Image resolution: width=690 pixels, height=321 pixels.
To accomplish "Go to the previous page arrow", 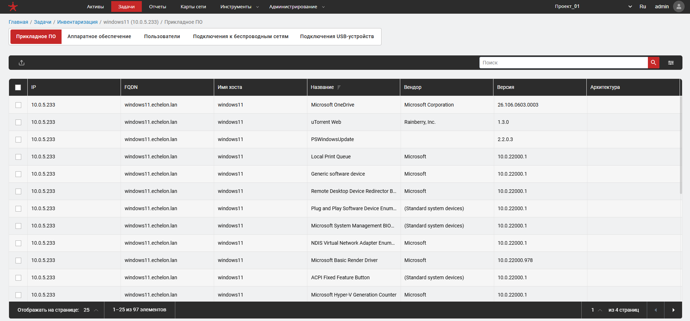I will (655, 310).
